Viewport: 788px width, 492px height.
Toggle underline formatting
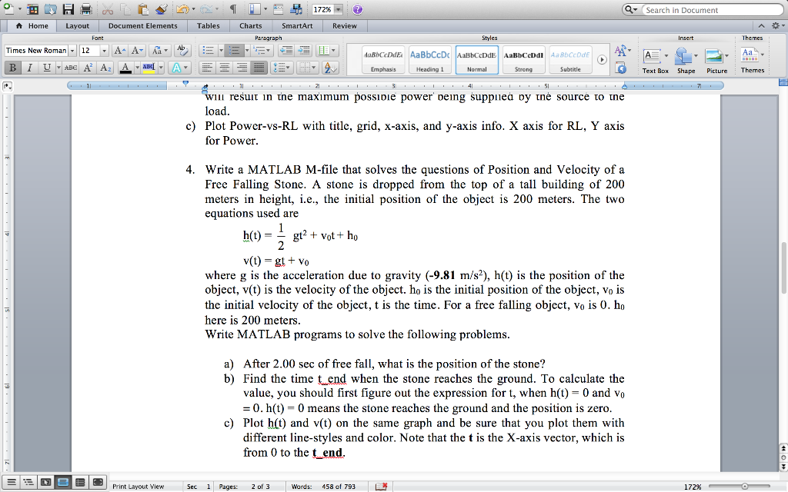click(x=46, y=67)
